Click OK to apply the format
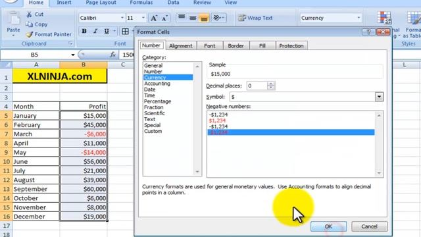421x237 pixels. click(328, 226)
